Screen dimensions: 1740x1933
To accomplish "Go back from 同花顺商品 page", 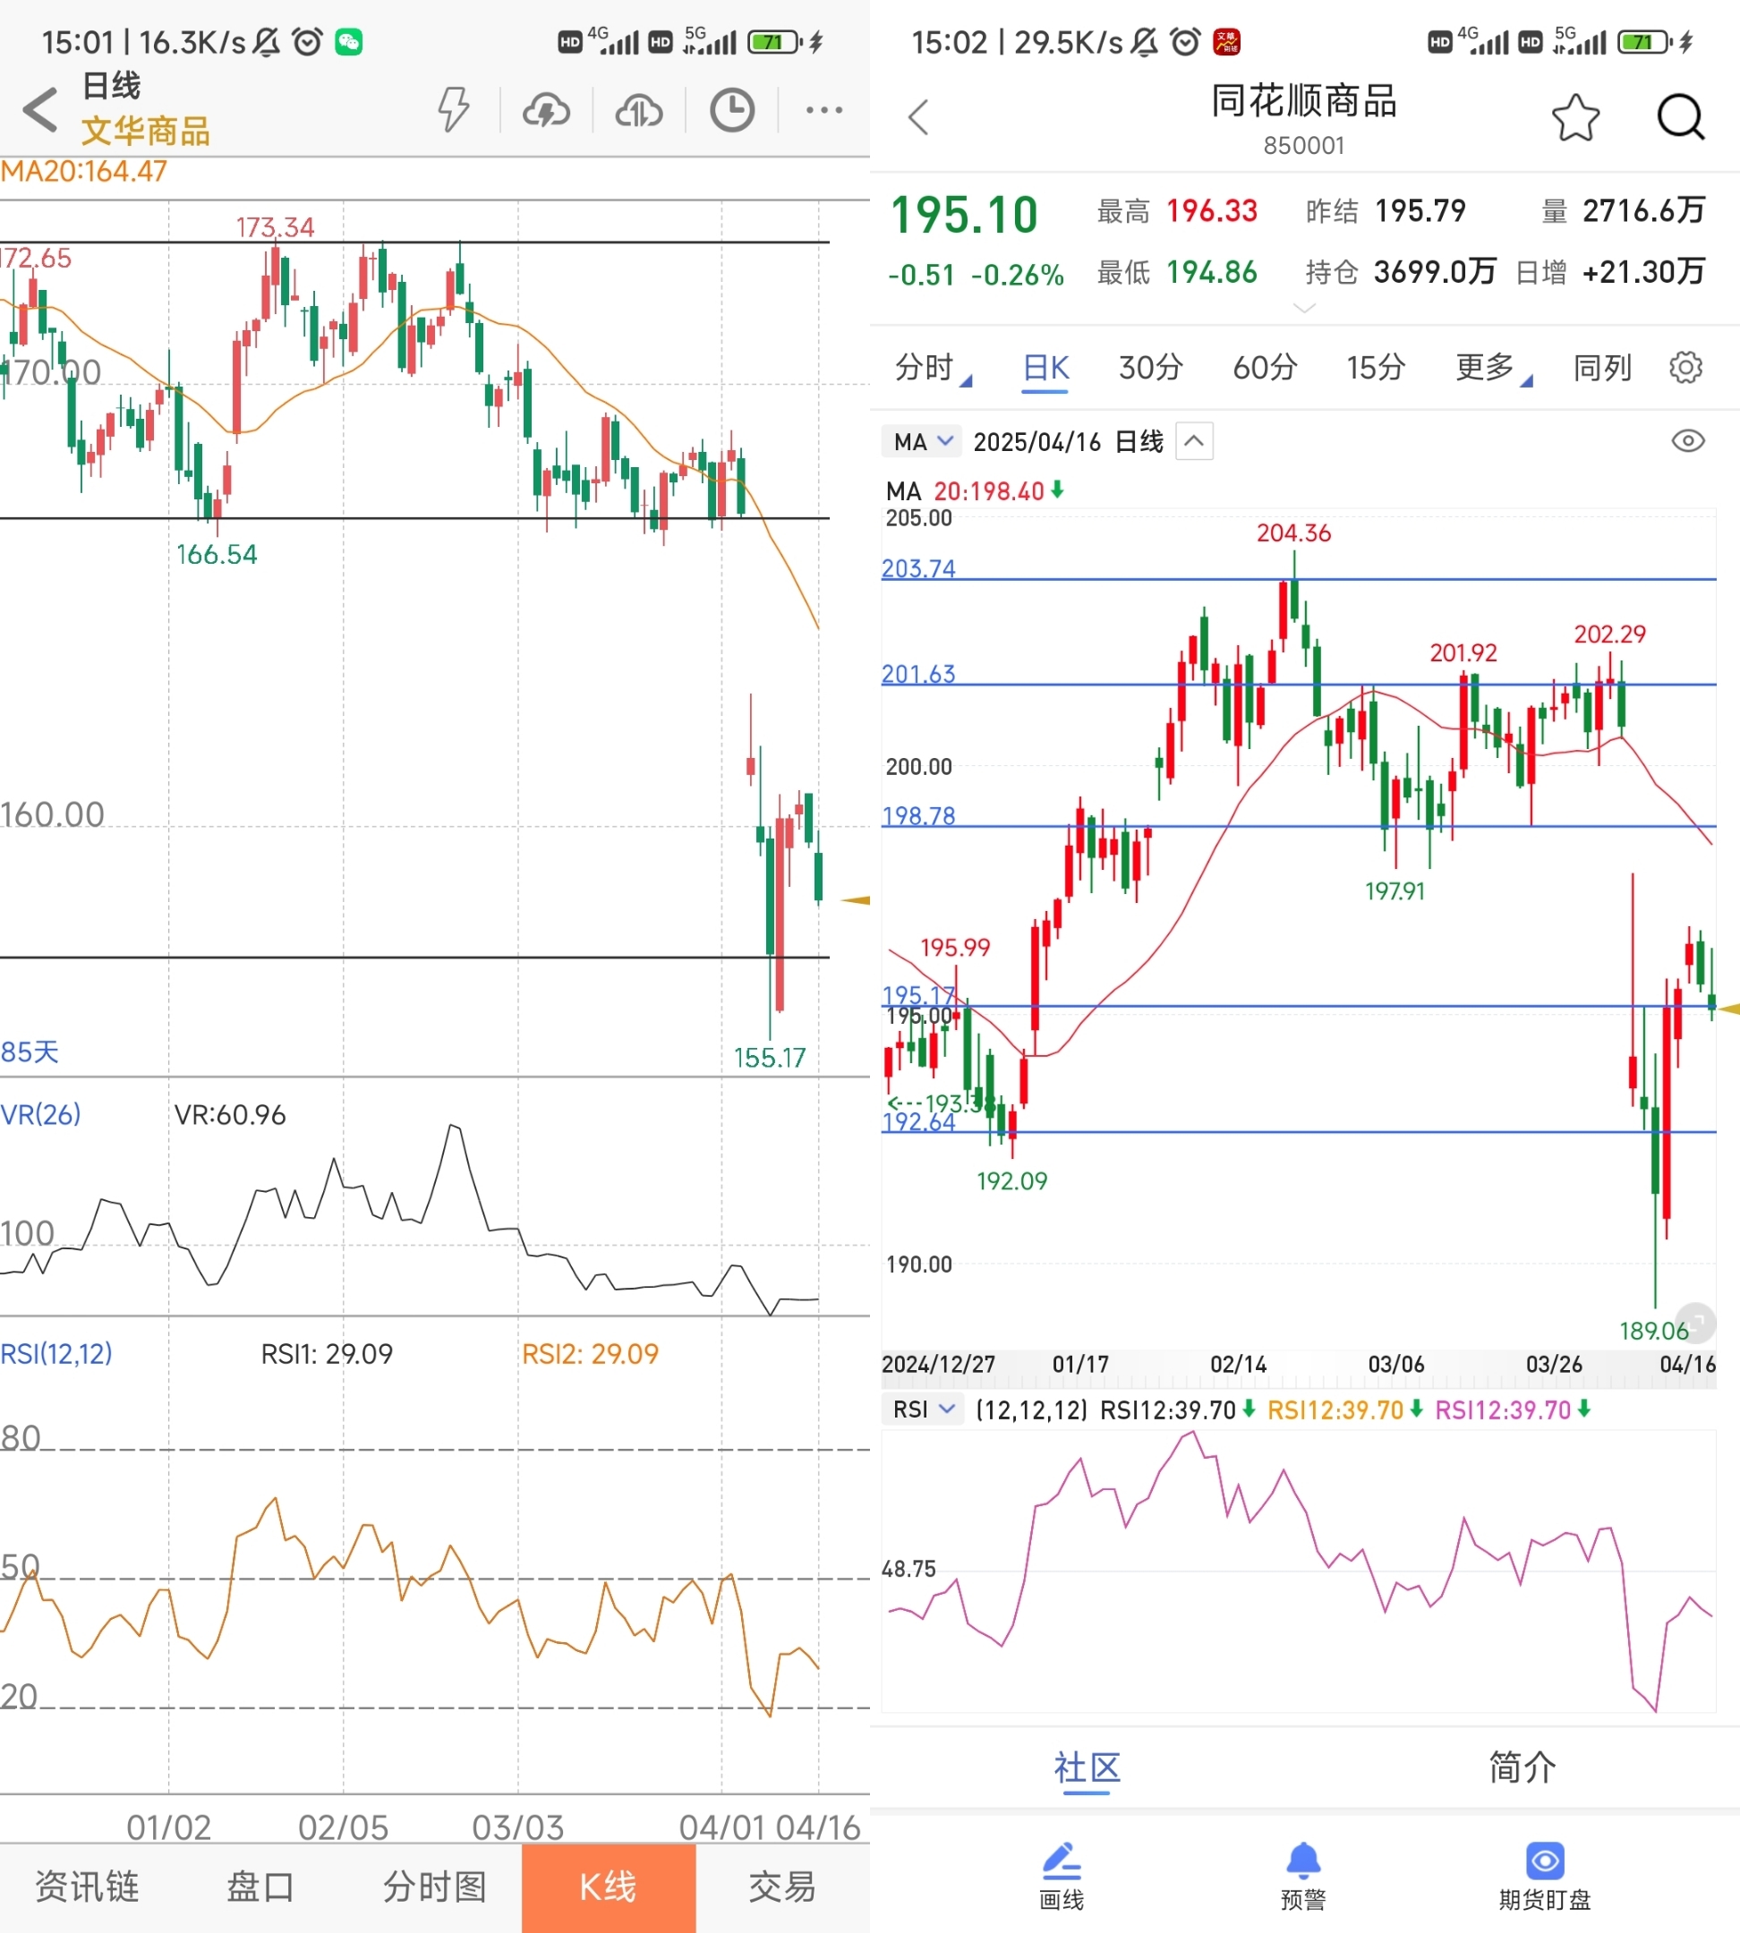I will tap(918, 117).
